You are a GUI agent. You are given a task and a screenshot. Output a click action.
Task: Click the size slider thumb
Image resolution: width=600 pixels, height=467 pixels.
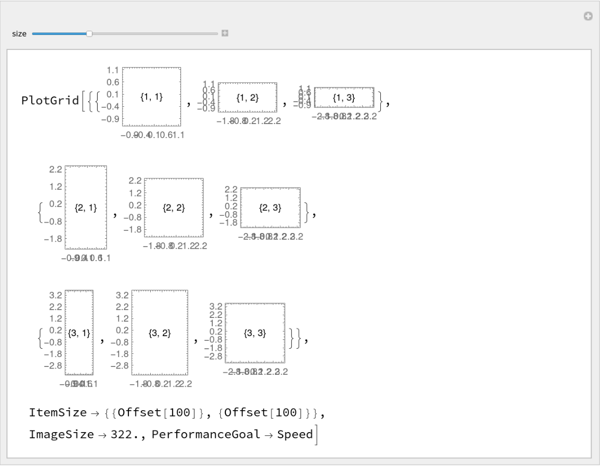(89, 34)
